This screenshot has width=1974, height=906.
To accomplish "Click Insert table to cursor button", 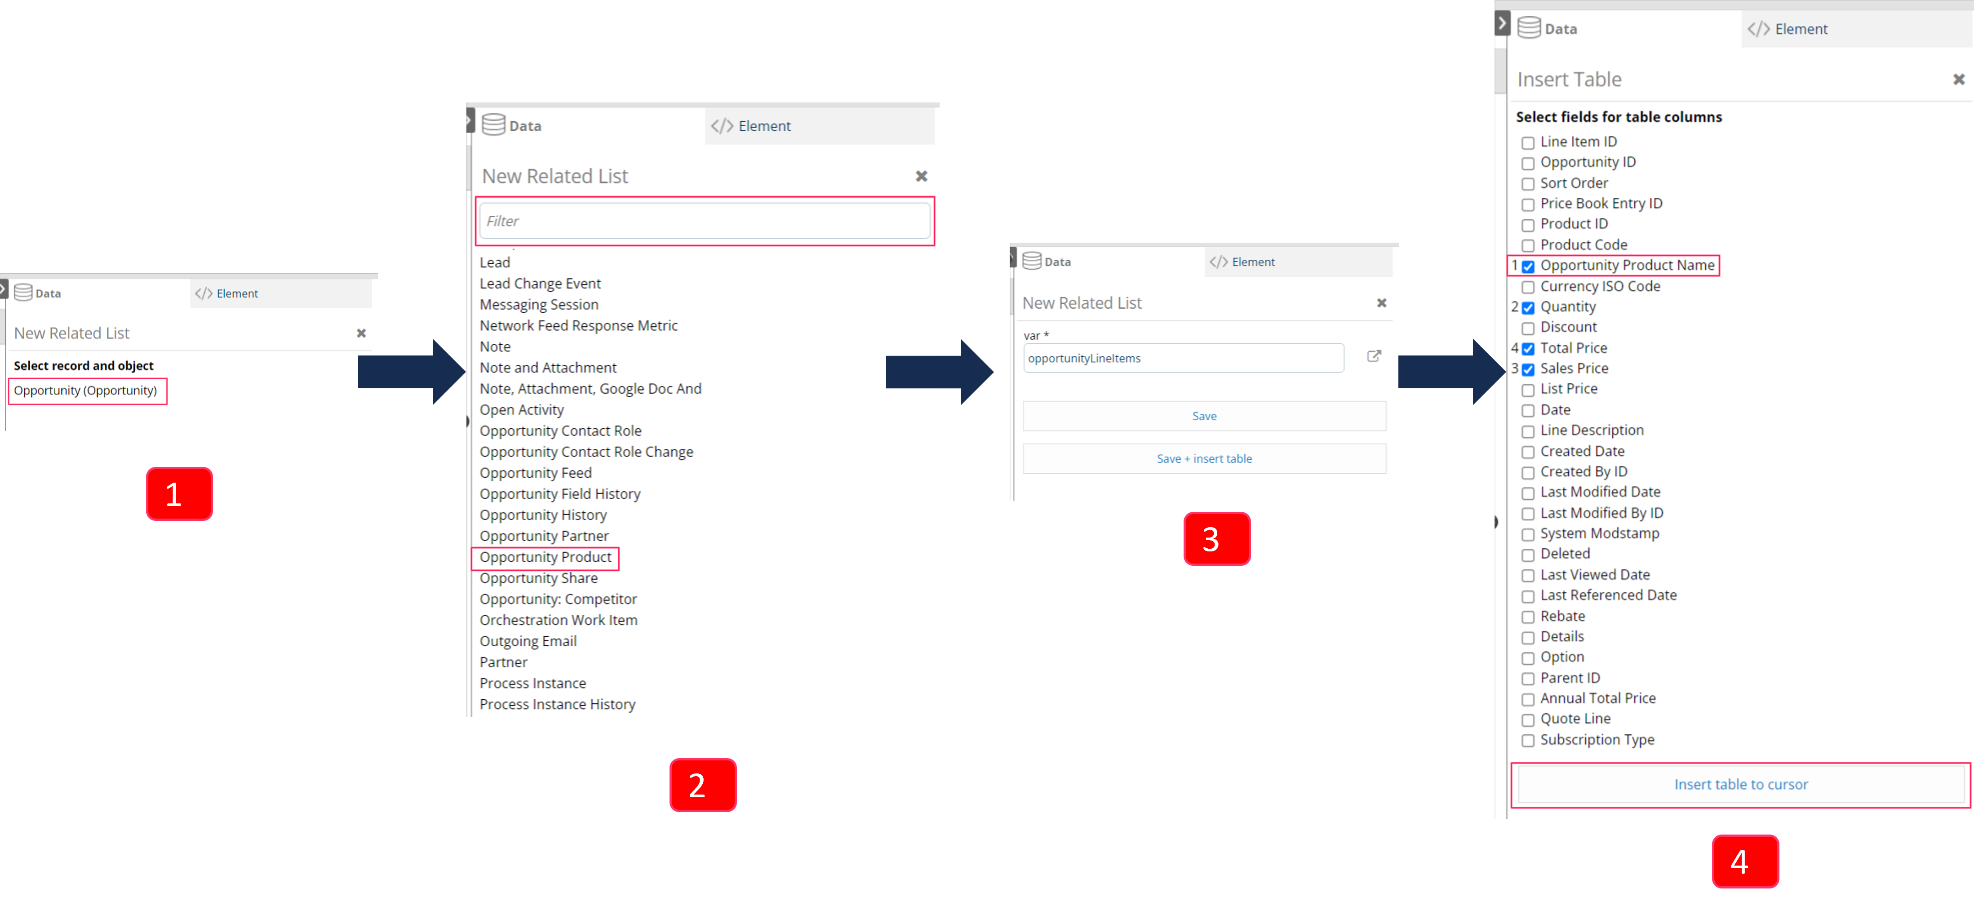I will [x=1741, y=784].
